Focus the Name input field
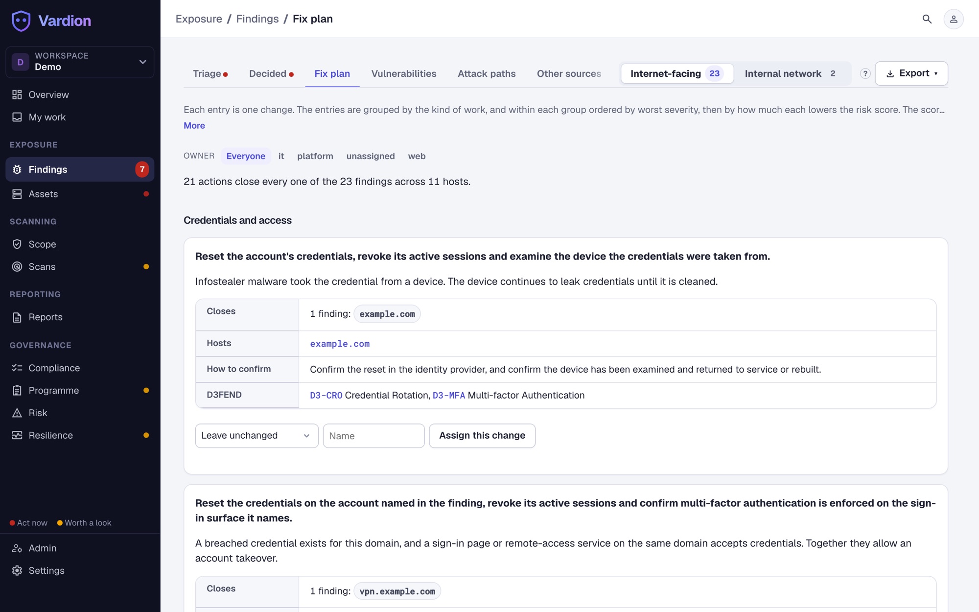Viewport: 979px width, 612px height. pos(374,436)
